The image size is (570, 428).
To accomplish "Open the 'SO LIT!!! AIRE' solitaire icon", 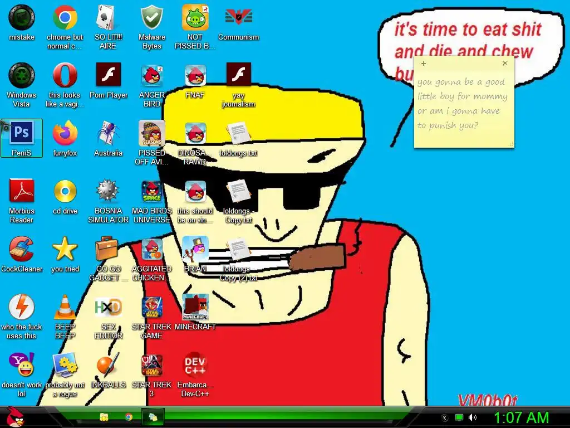I will pos(108,27).
